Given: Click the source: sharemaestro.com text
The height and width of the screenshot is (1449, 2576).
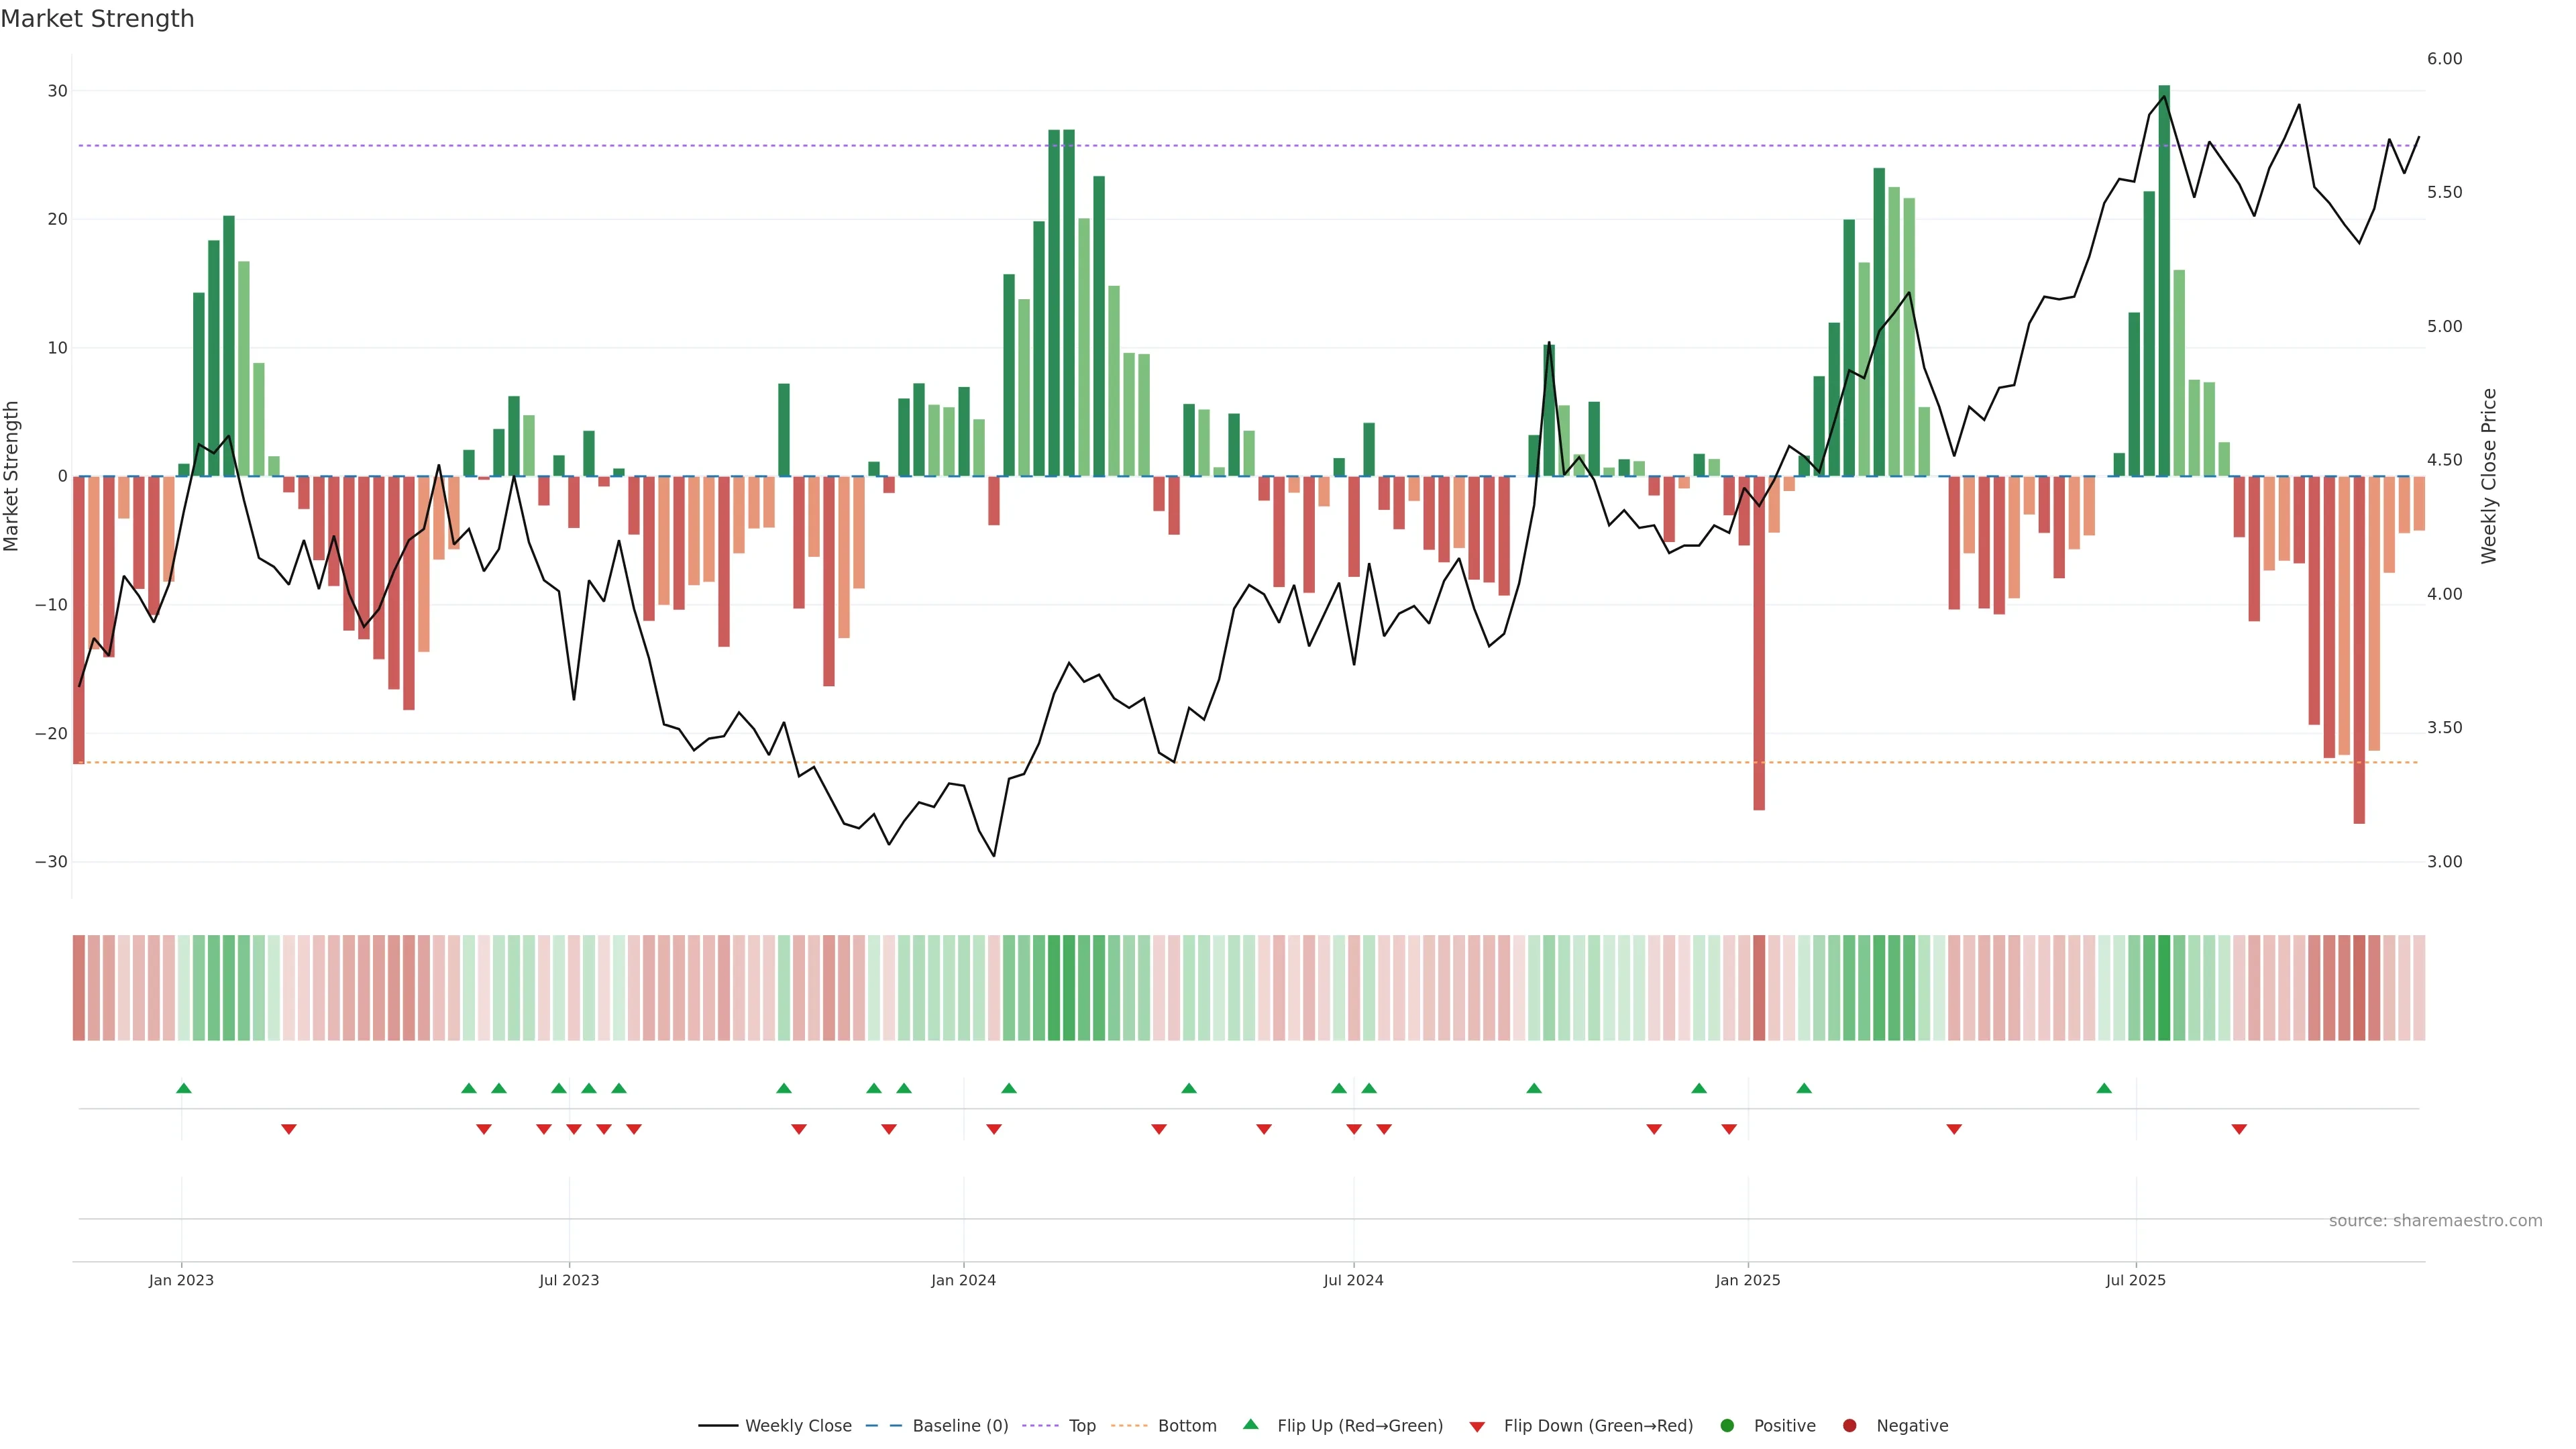Looking at the screenshot, I should [x=2435, y=1220].
